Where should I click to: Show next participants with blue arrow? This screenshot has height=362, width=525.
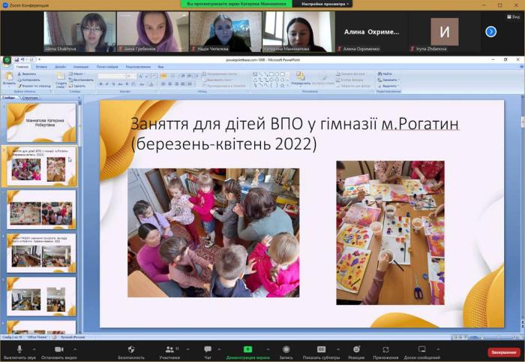point(490,32)
